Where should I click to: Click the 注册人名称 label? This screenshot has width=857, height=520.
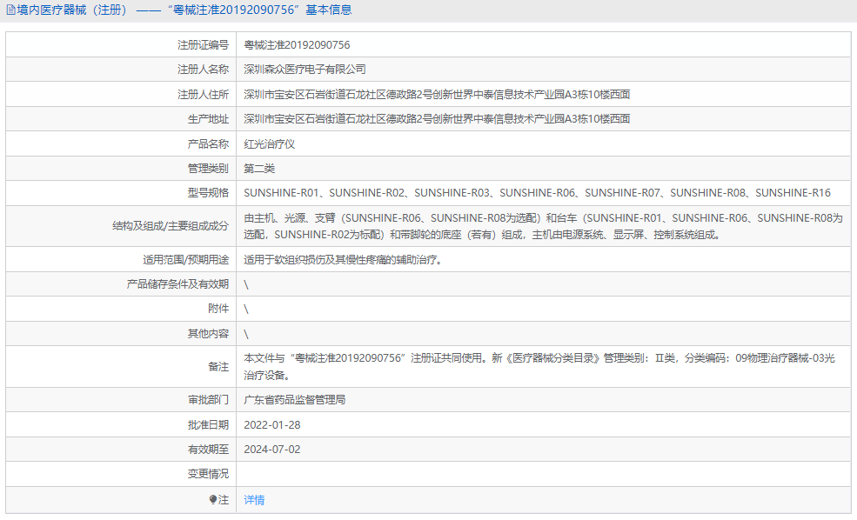point(203,70)
